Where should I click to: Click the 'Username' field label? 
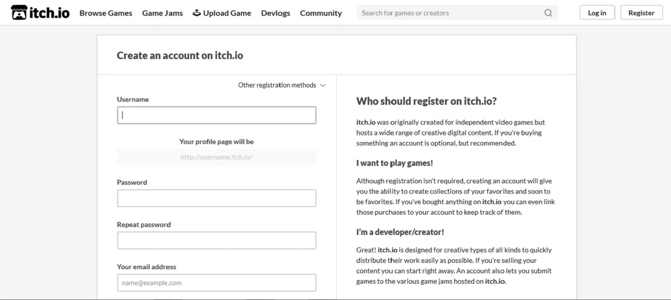pos(133,99)
